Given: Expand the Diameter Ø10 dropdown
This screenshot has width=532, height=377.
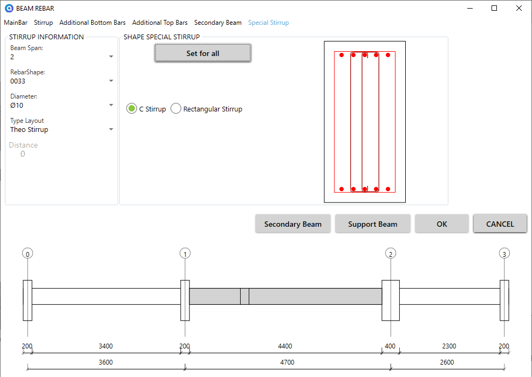Looking at the screenshot, I should coord(62,105).
